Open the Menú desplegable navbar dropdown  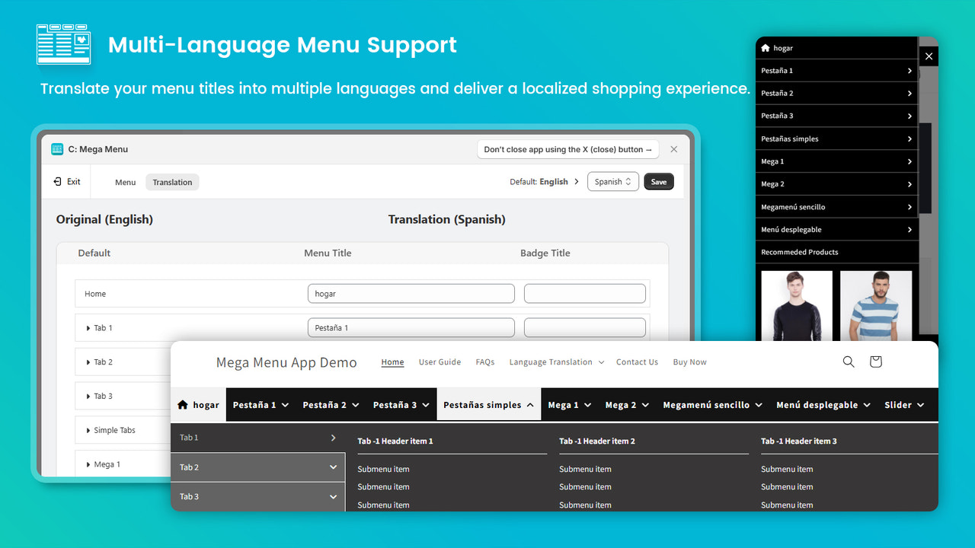(x=823, y=405)
